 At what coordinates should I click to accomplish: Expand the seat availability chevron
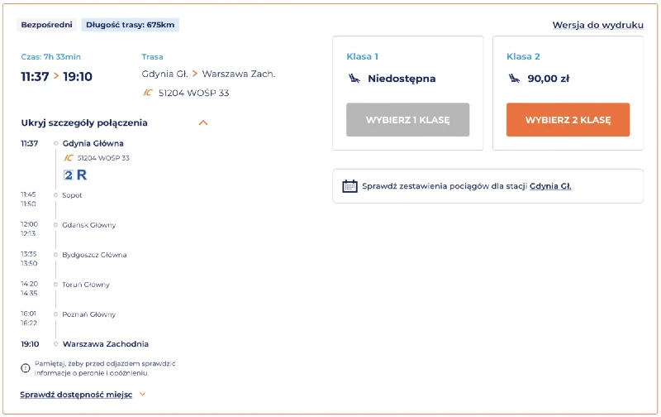coord(142,395)
